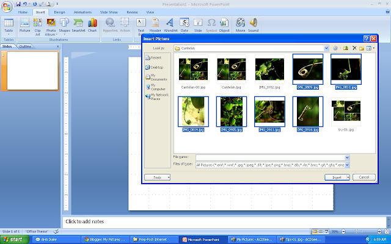Viewport: 391px width, 244px height.
Task: Click Insert button in dialog
Action: coord(335,178)
